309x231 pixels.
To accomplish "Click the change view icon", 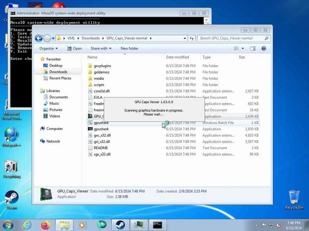I will (x=236, y=48).
